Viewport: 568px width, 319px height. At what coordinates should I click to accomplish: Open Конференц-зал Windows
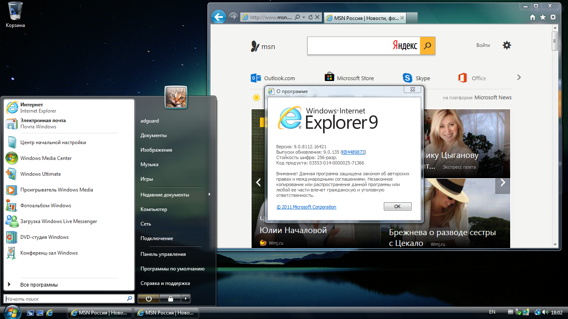tap(69, 253)
